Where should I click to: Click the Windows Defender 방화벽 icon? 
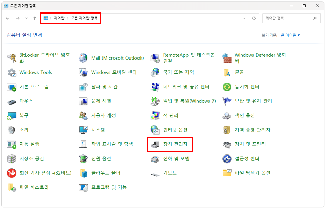(227, 58)
